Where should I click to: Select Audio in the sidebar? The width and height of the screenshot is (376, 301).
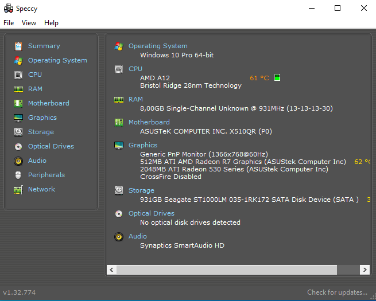pos(37,161)
